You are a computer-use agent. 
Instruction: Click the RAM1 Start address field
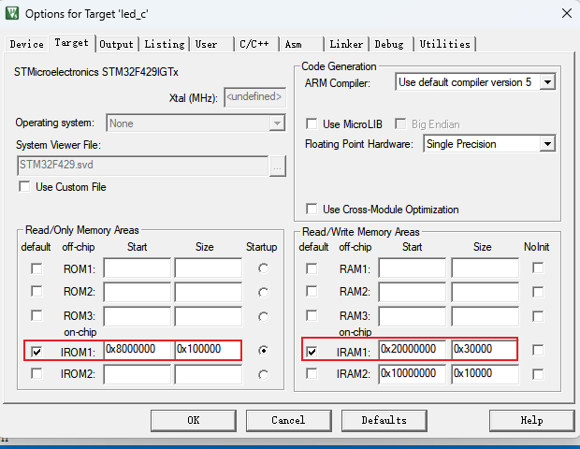pos(412,268)
